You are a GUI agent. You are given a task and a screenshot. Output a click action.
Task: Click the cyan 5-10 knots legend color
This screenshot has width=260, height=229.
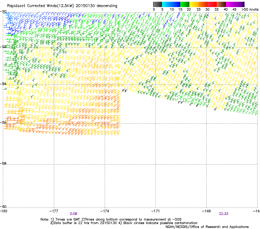pos(167,4)
